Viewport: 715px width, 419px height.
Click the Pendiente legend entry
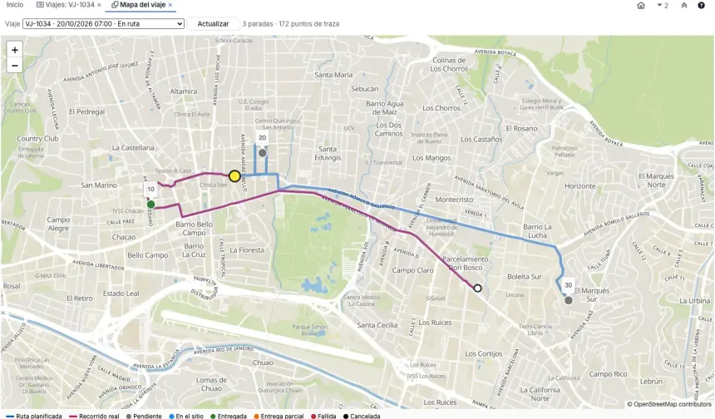tap(144, 416)
